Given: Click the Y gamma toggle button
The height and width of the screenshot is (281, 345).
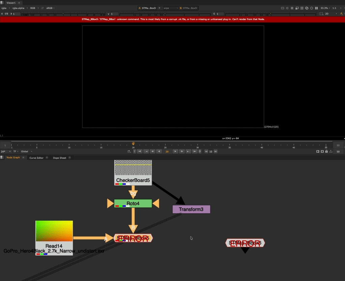Looking at the screenshot, I should click(108, 14).
